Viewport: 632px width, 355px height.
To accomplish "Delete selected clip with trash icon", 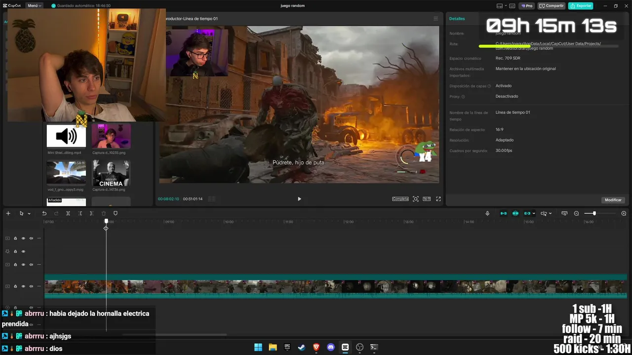I will [x=104, y=213].
